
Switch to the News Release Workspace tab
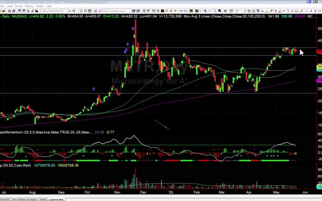pyautogui.click(x=24, y=199)
